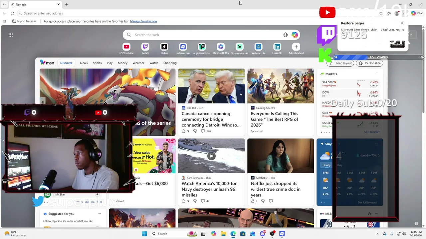Dislike the Canada bridge ceremony article

point(195,131)
